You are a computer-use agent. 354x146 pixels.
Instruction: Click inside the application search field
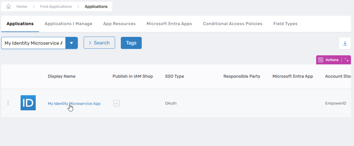[33, 43]
